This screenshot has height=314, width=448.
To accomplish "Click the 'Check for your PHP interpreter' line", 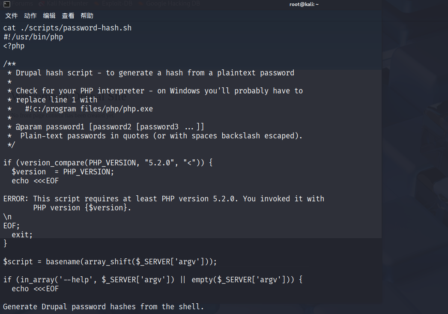I will pyautogui.click(x=155, y=91).
